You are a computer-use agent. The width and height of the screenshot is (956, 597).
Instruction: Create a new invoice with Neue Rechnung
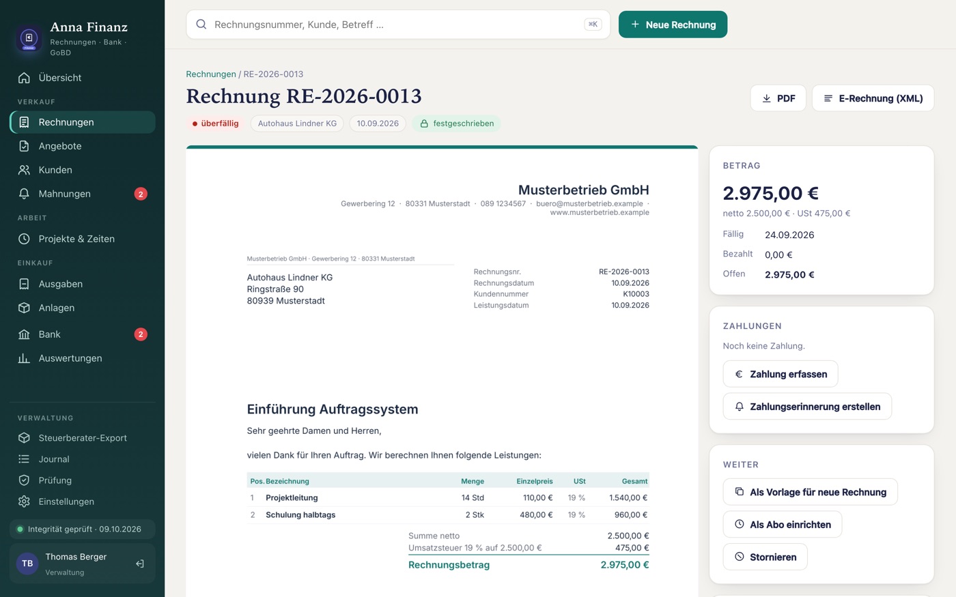pyautogui.click(x=673, y=25)
